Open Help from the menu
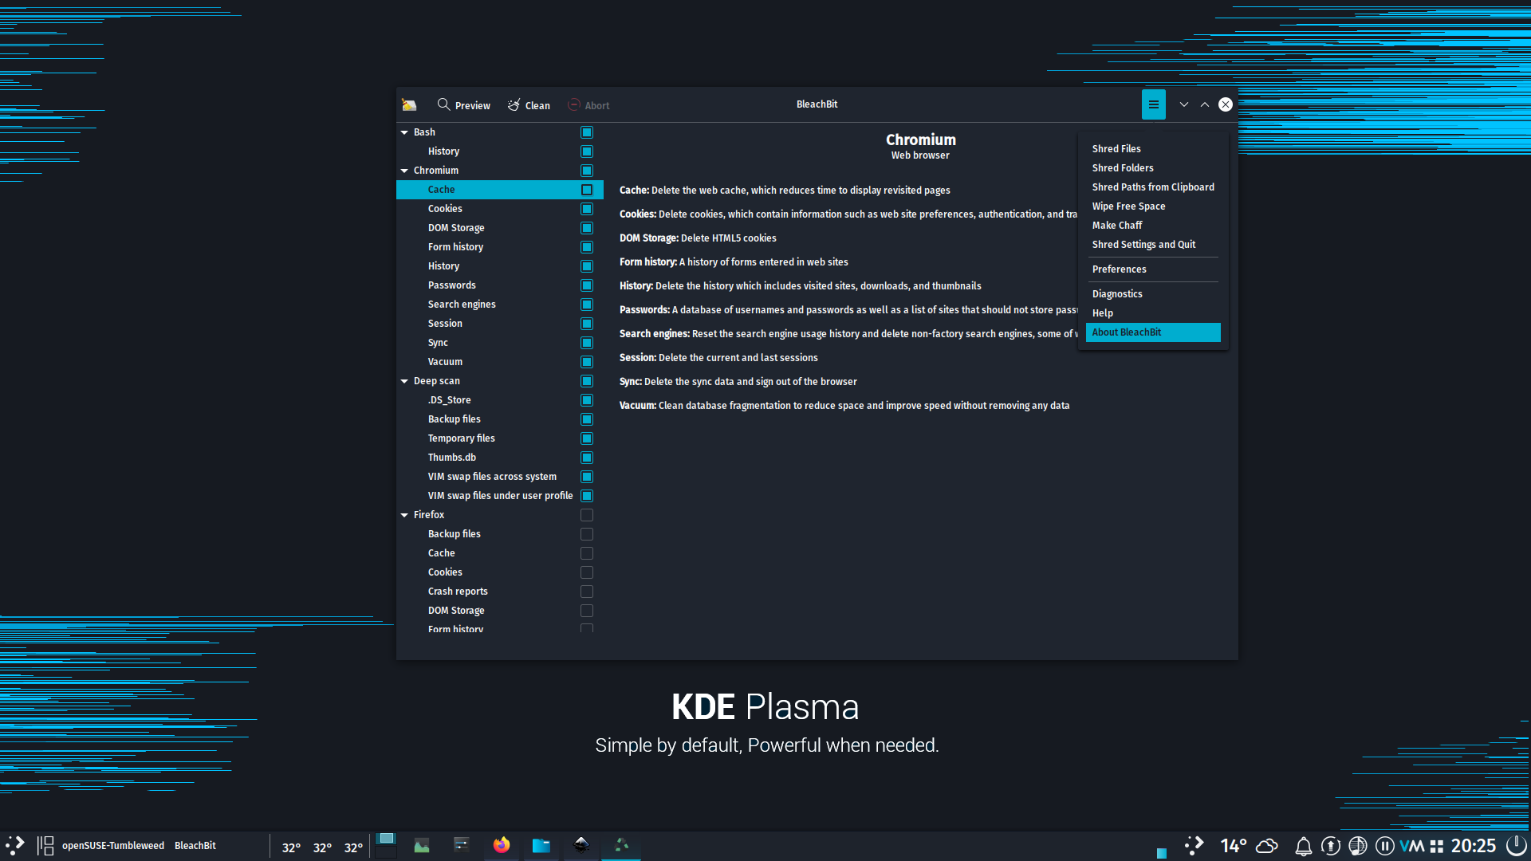1531x861 pixels. point(1153,313)
